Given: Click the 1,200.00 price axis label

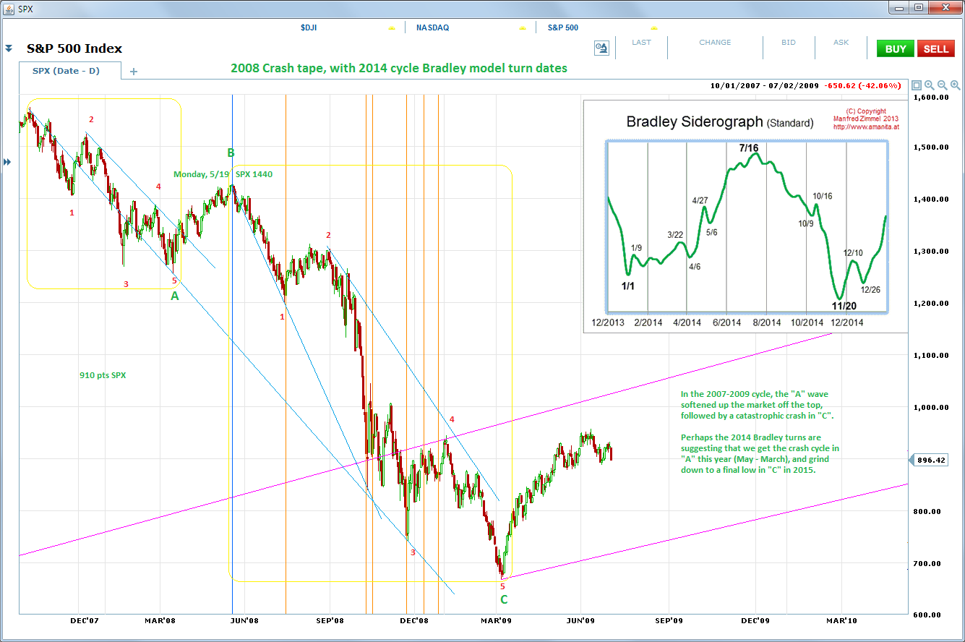Looking at the screenshot, I should [x=932, y=304].
